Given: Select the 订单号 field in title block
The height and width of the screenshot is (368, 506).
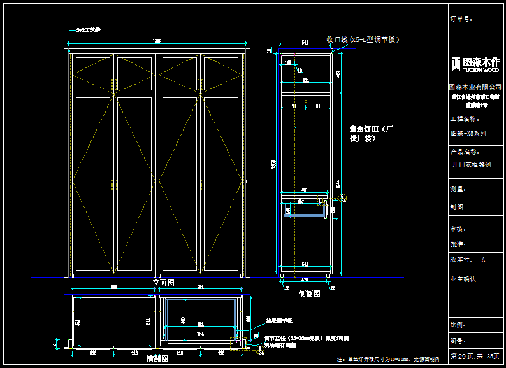Looking at the screenshot, I should tap(461, 19).
